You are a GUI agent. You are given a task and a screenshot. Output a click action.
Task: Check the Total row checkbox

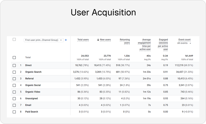click(14, 58)
